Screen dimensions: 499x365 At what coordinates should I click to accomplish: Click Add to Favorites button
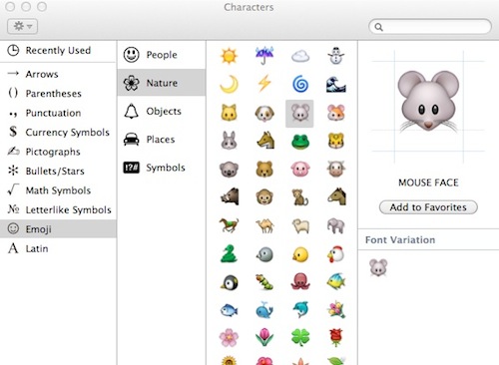tap(428, 207)
